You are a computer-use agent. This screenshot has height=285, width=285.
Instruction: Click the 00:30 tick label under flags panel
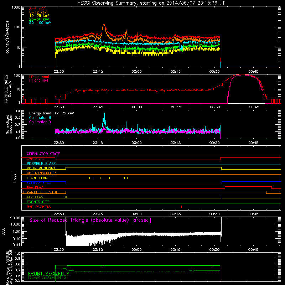(214, 214)
